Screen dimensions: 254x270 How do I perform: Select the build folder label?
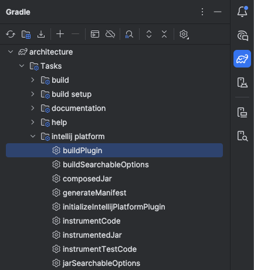pos(60,80)
